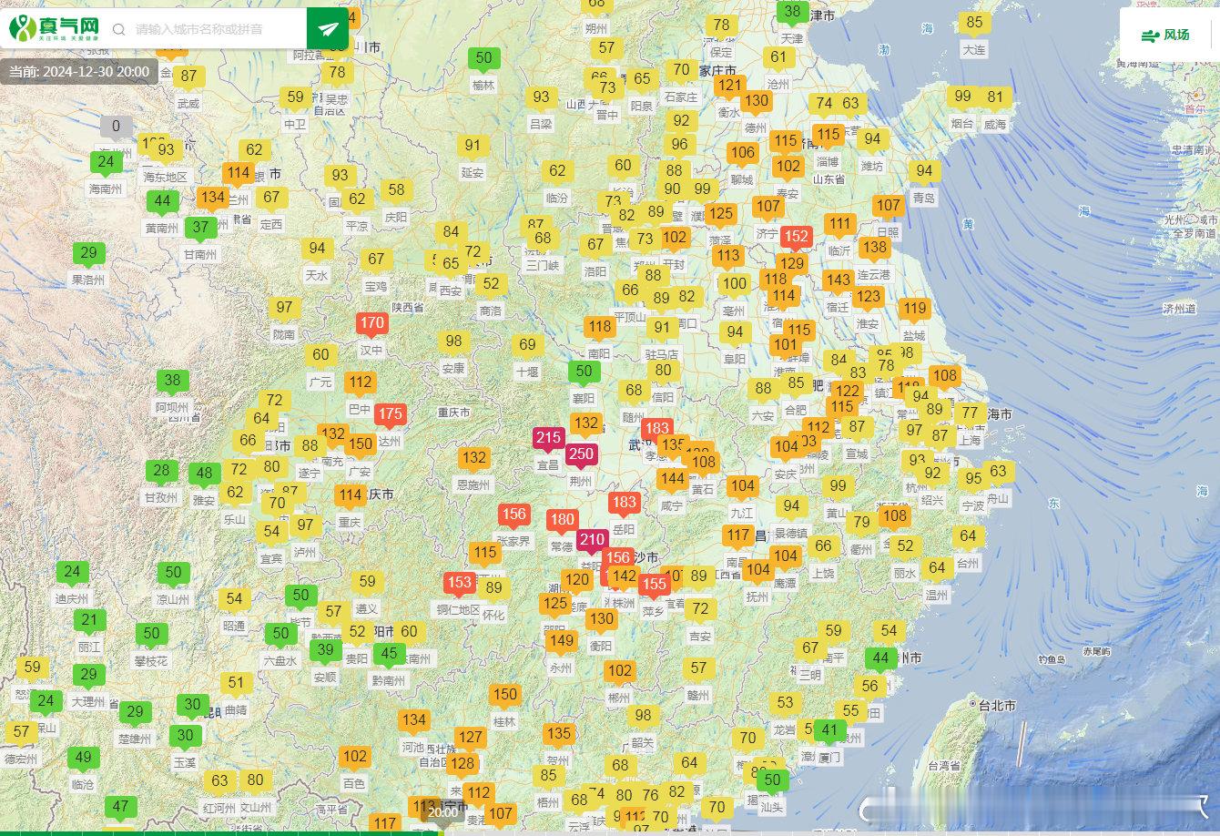Screen dimensions: 1220x836
Task: Click the 72 marker at 吉安
Action: point(699,609)
